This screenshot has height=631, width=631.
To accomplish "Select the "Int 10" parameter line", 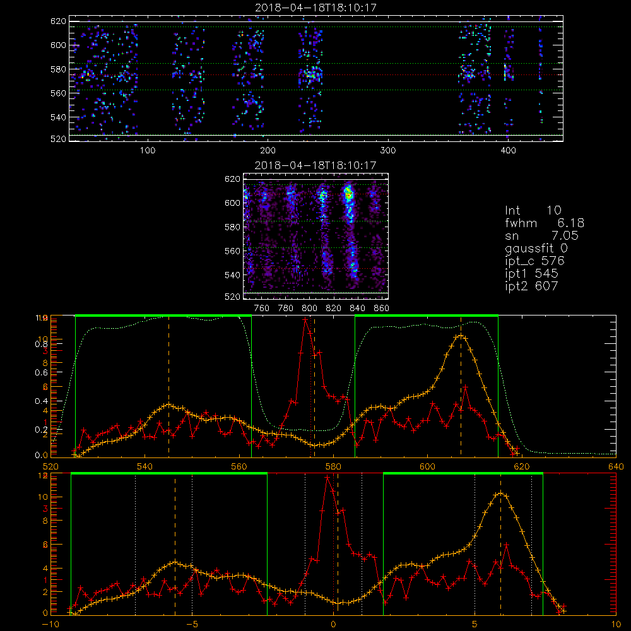I will pyautogui.click(x=533, y=211).
